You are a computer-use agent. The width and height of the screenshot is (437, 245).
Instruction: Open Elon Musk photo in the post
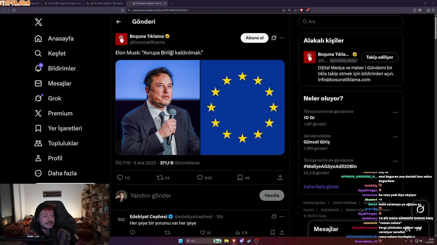pos(157,108)
